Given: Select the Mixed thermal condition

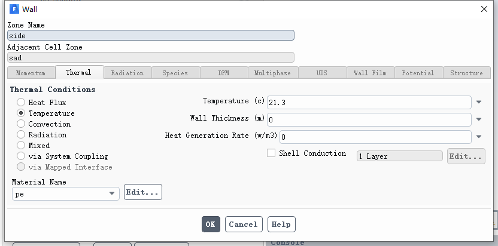Looking at the screenshot, I should click(x=21, y=145).
